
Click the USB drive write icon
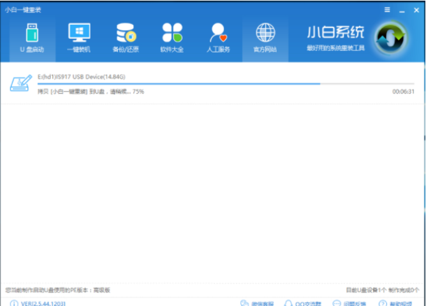21,84
